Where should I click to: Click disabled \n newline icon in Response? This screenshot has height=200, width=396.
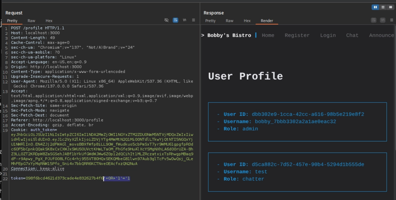pyautogui.click(x=382, y=20)
